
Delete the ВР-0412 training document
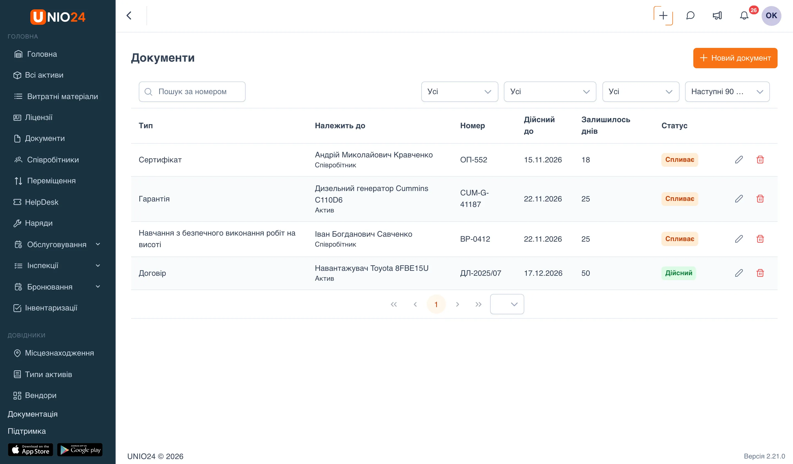[x=760, y=239]
